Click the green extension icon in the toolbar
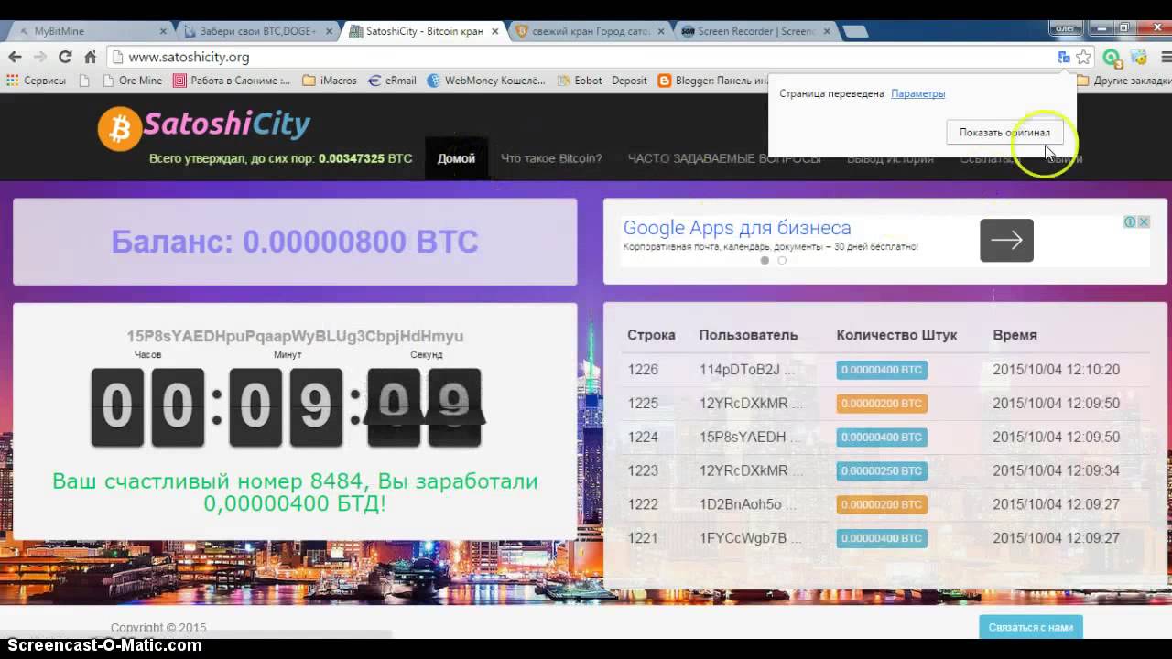Viewport: 1172px width, 659px height. click(x=1112, y=58)
